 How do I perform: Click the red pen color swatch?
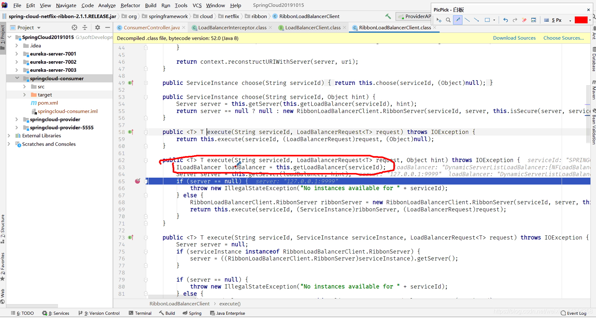[x=581, y=20]
